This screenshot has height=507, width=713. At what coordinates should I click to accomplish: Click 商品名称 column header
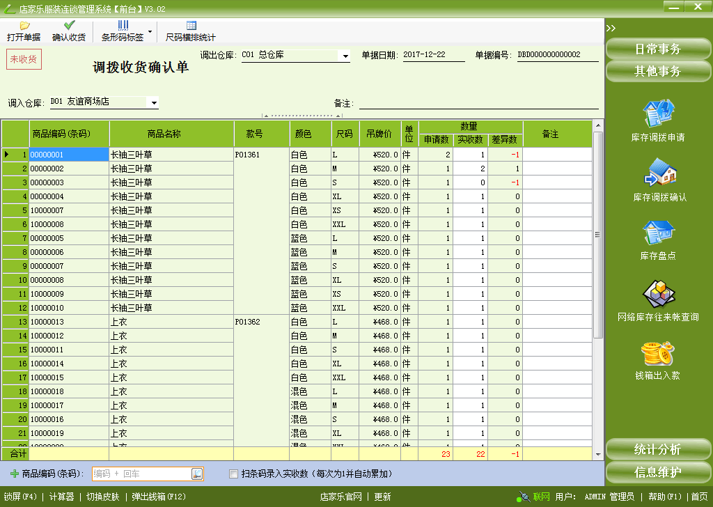tap(171, 134)
